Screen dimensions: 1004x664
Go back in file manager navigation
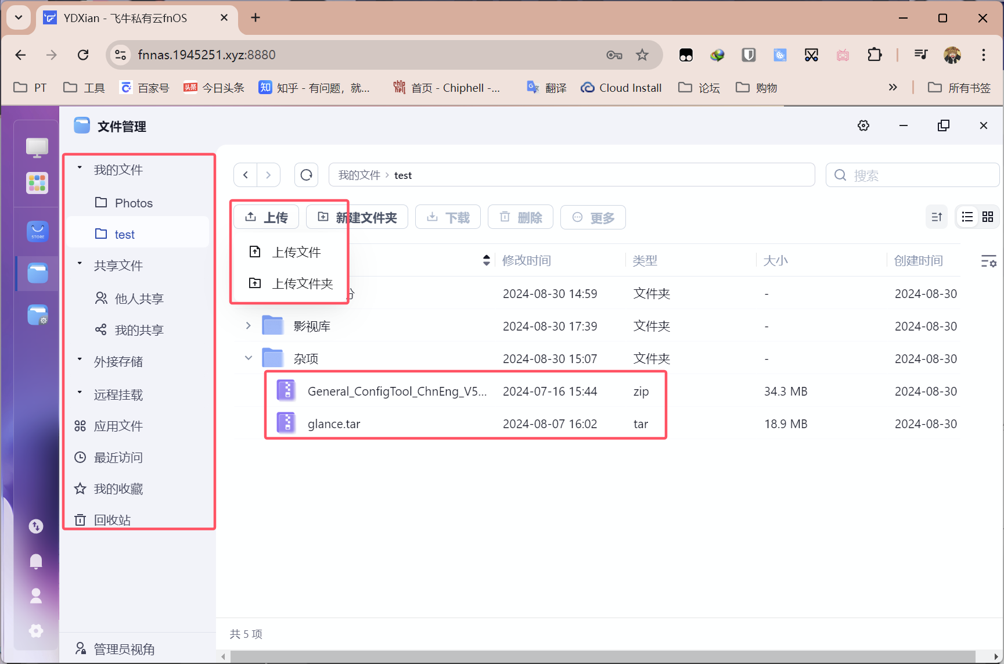pyautogui.click(x=246, y=175)
